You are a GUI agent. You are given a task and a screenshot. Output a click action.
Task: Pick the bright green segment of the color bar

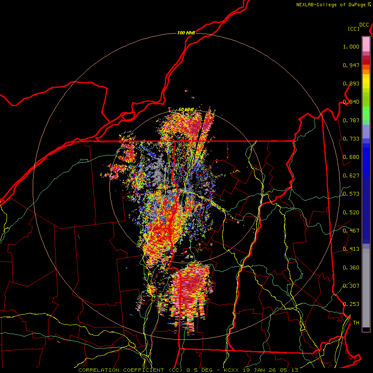coord(366,114)
